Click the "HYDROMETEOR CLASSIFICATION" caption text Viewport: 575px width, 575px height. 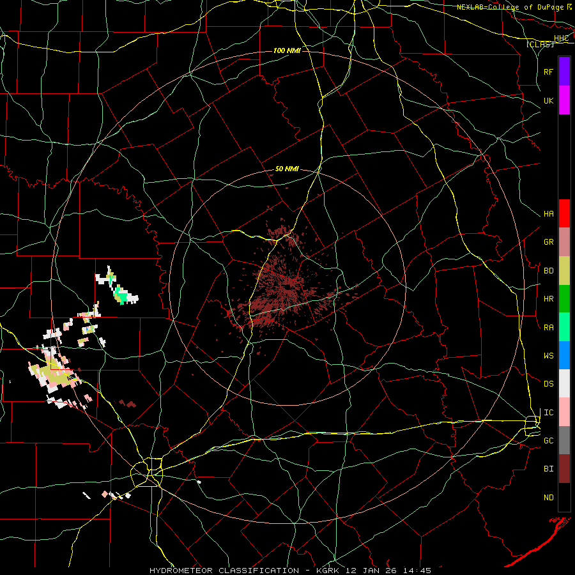pos(224,571)
